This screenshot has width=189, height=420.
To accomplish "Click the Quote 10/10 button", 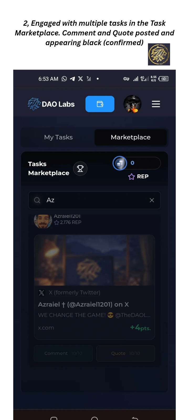I will [x=125, y=353].
